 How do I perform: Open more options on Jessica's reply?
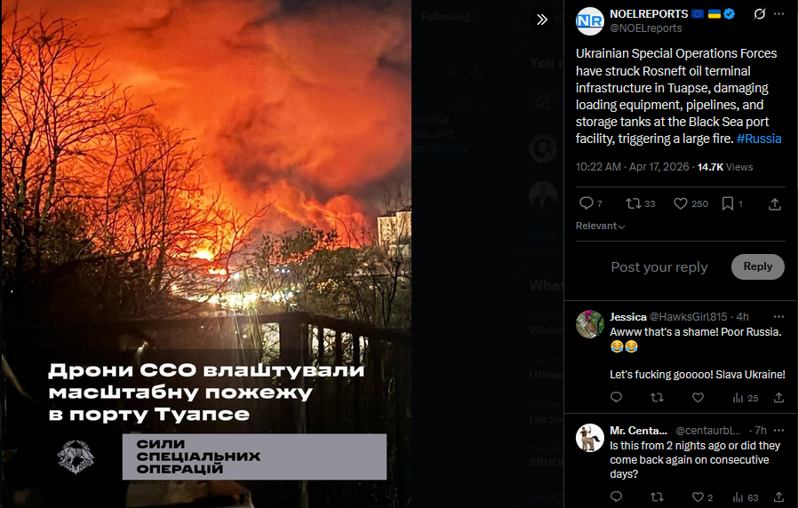click(x=778, y=317)
